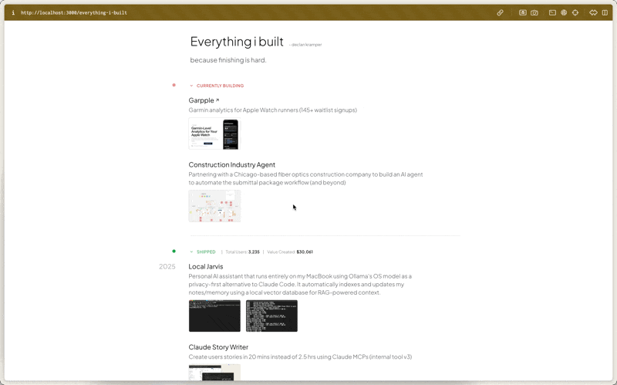
Task: Click the camera capture icon
Action: 534,13
